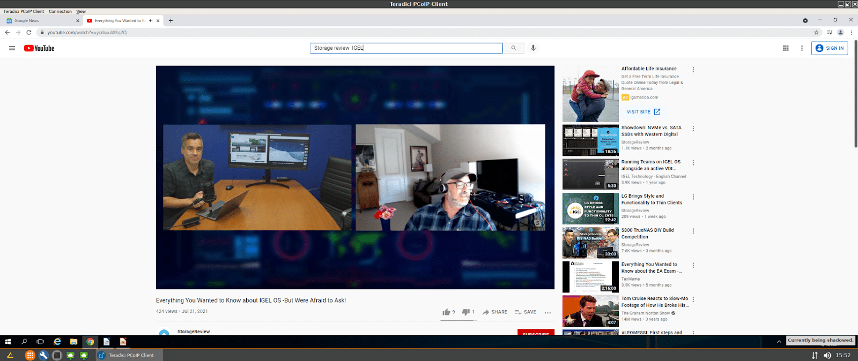Open Chrome profile avatar

[x=840, y=33]
